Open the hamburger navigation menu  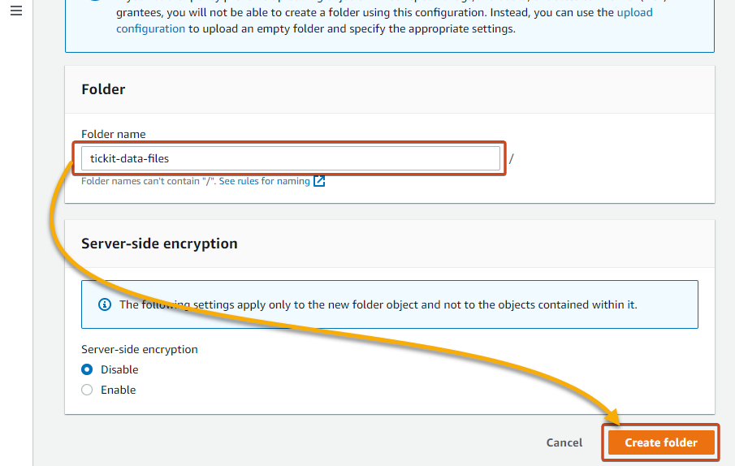[16, 11]
